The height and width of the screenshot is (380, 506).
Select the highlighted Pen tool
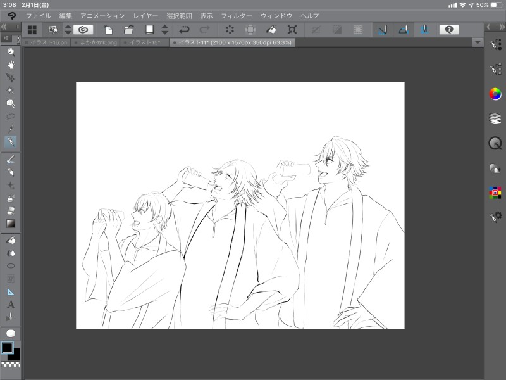[11, 142]
